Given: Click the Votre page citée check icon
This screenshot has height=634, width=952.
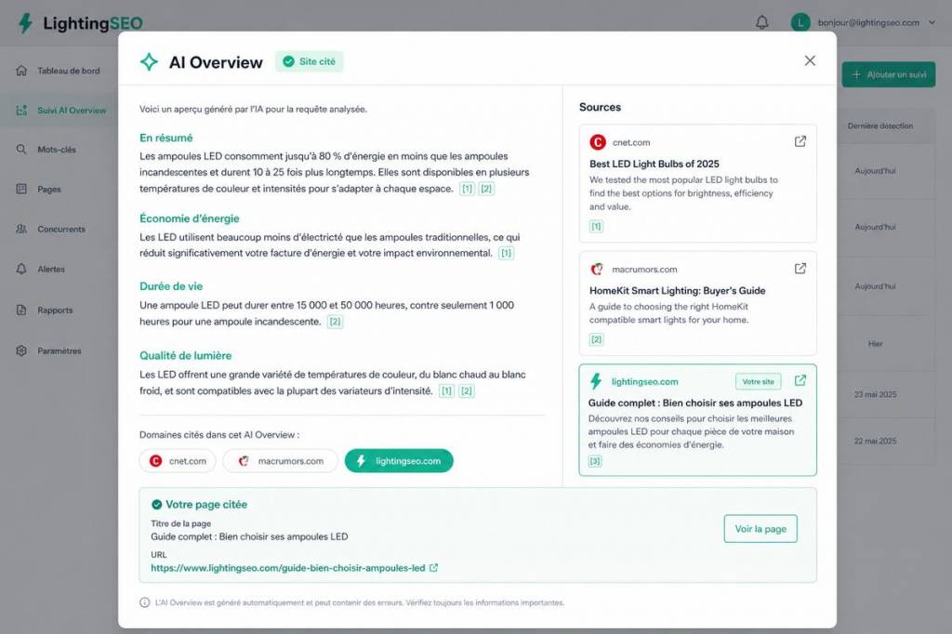Looking at the screenshot, I should tap(156, 505).
